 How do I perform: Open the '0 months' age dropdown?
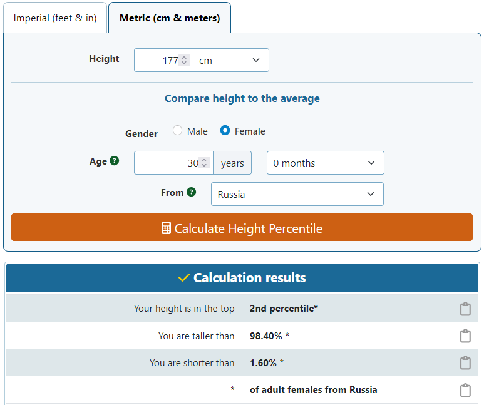tap(326, 163)
